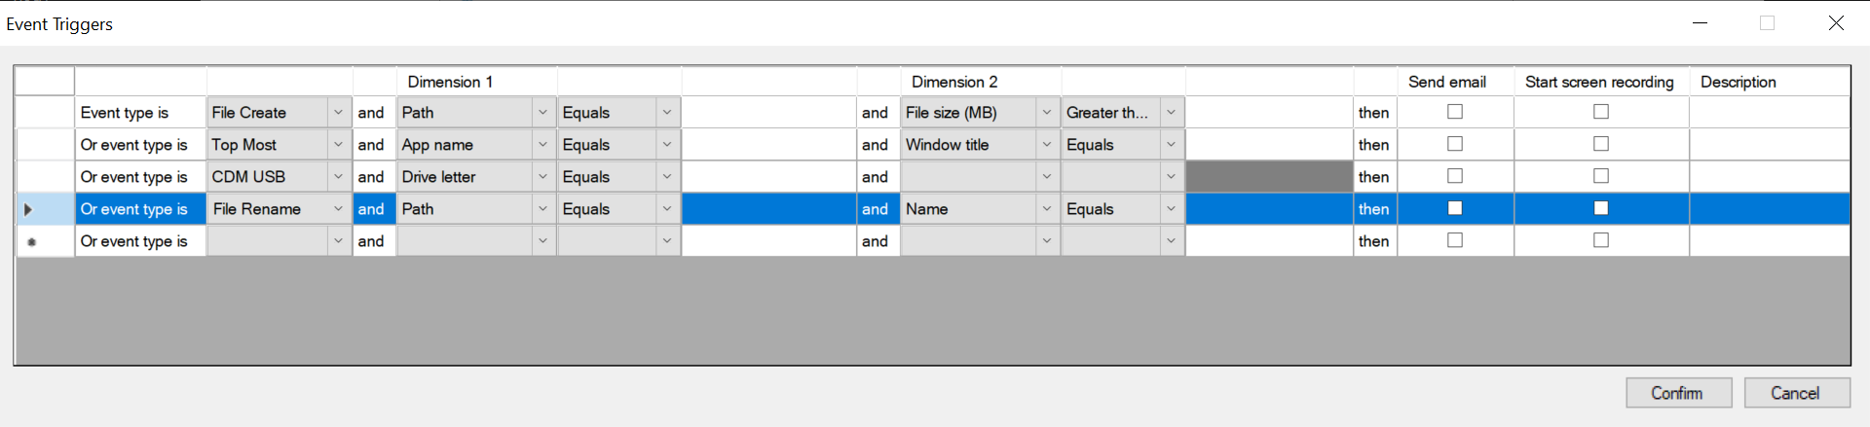The width and height of the screenshot is (1870, 427).
Task: Open the Greater th... operator dropdown
Action: pyautogui.click(x=1171, y=113)
